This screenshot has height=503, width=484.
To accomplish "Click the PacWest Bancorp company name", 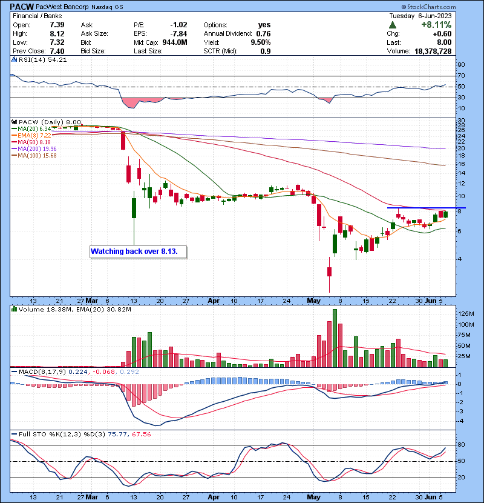I will (62, 7).
